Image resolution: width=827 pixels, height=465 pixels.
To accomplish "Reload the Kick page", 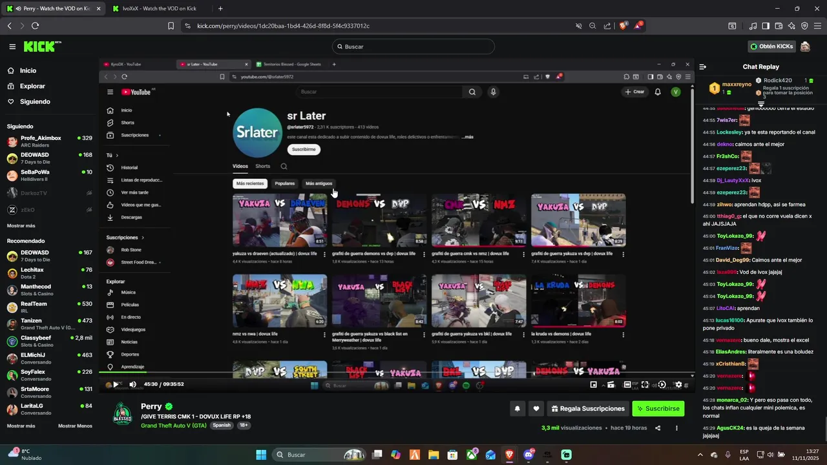I will [35, 26].
